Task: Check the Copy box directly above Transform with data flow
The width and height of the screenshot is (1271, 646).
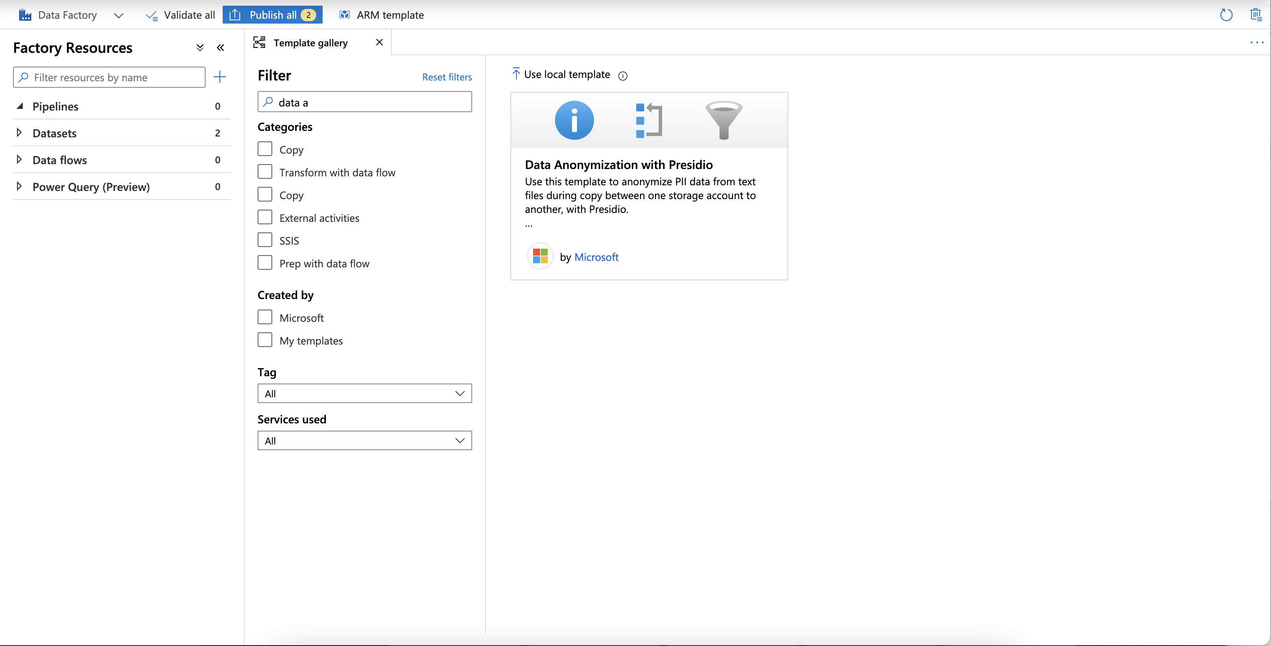Action: [265, 149]
